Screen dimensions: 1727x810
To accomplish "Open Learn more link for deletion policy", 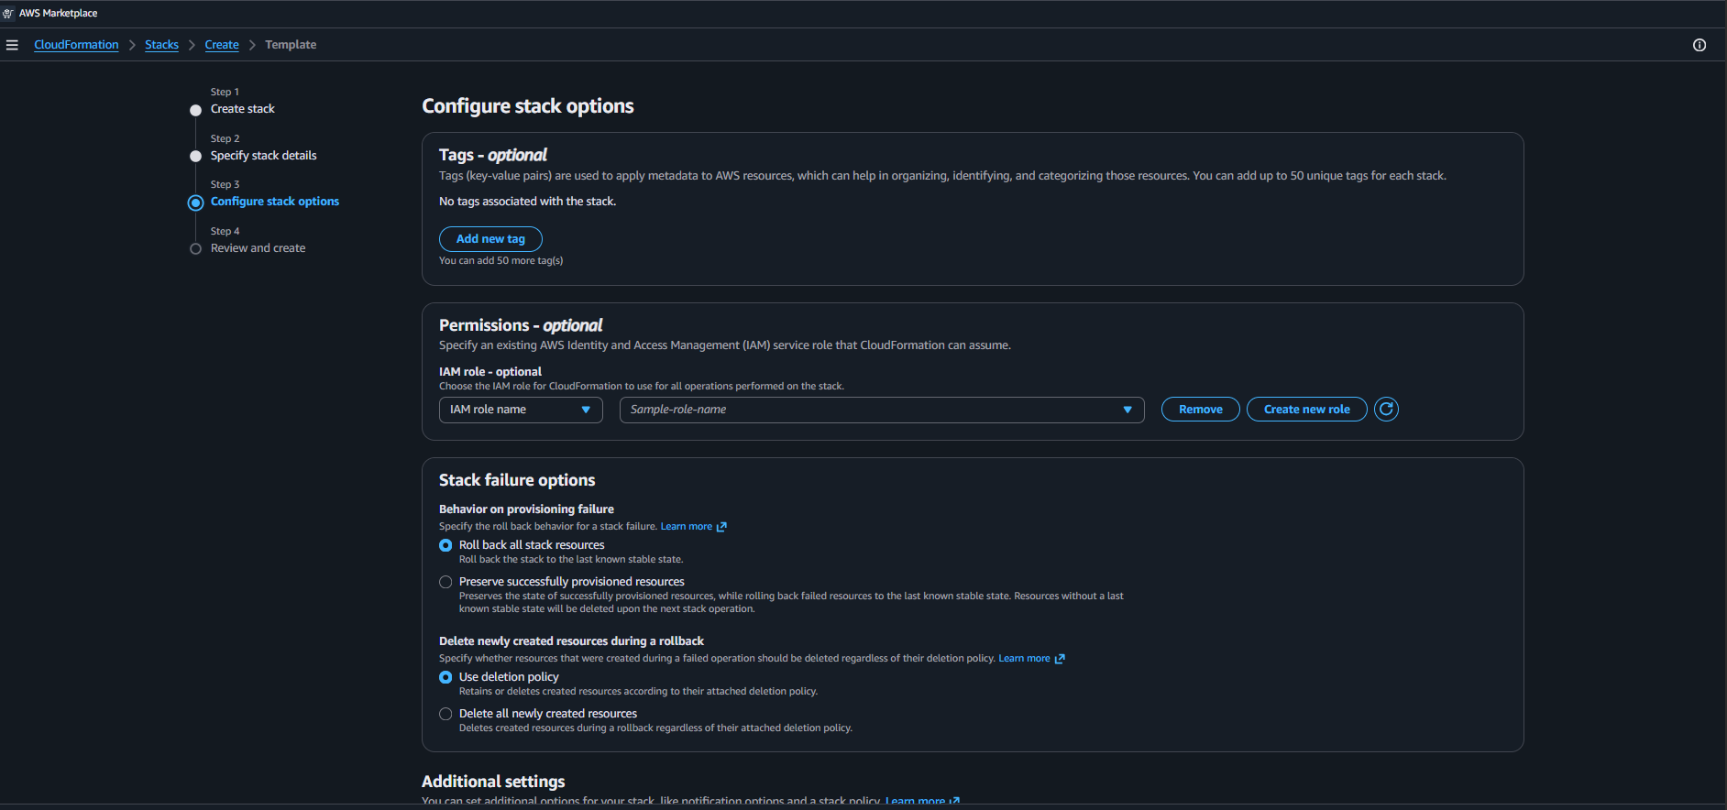I will pos(1031,659).
